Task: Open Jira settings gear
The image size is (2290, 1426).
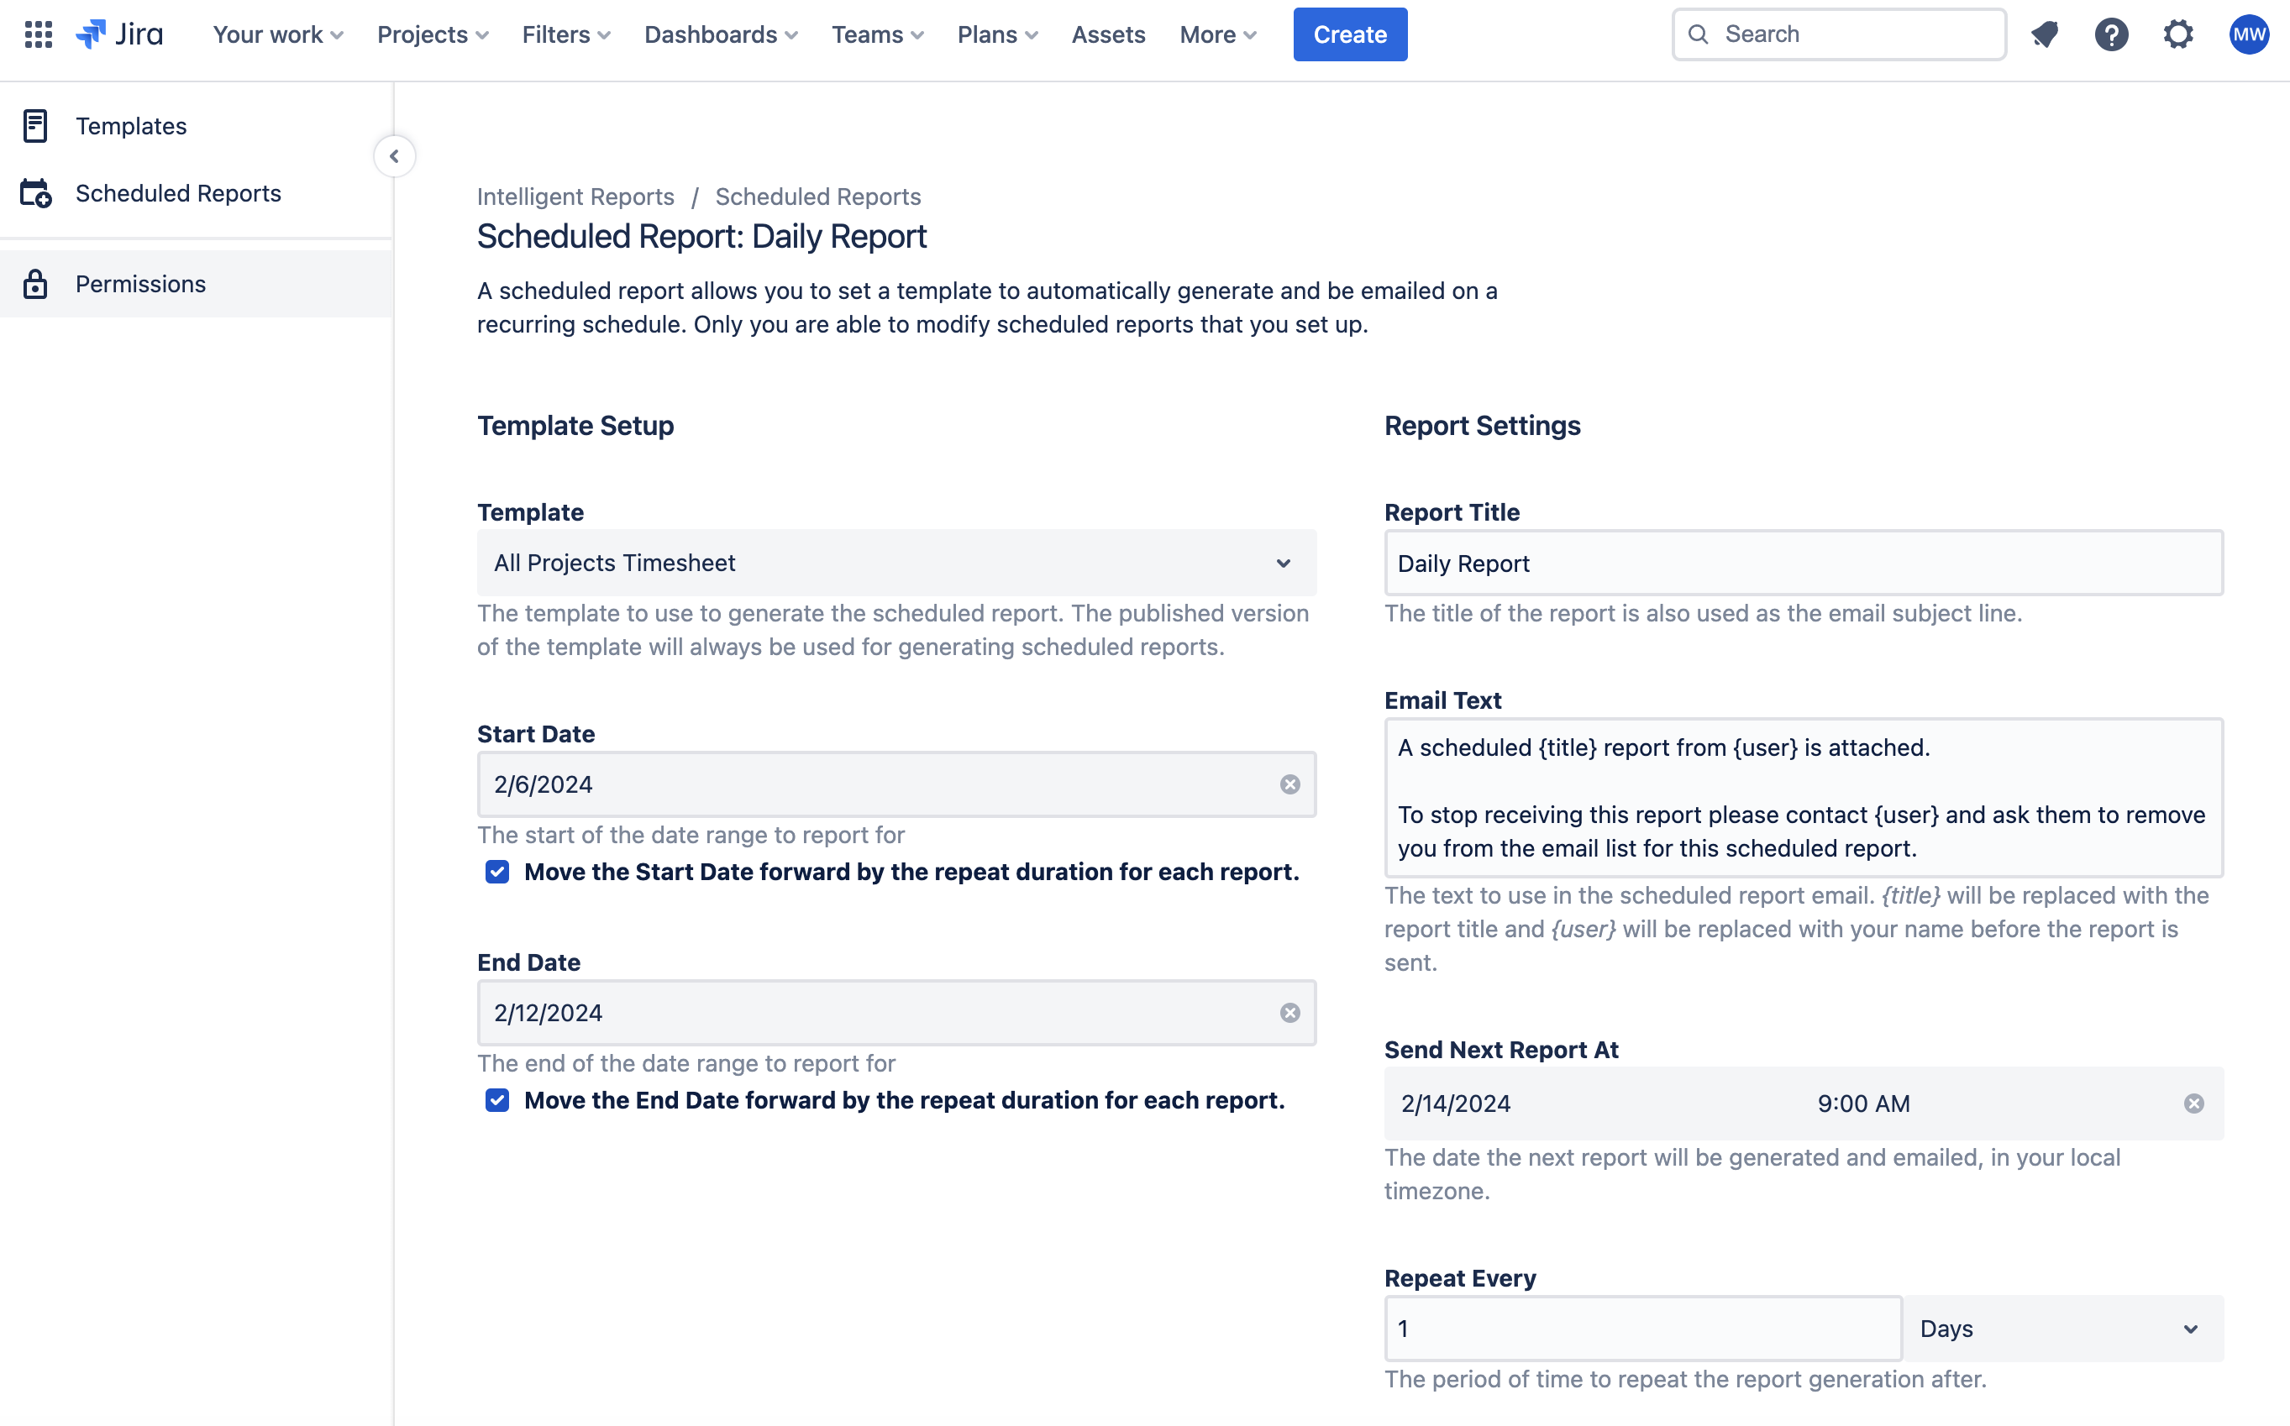Action: coord(2179,34)
